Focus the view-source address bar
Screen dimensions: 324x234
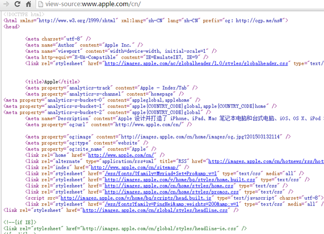(180, 4)
